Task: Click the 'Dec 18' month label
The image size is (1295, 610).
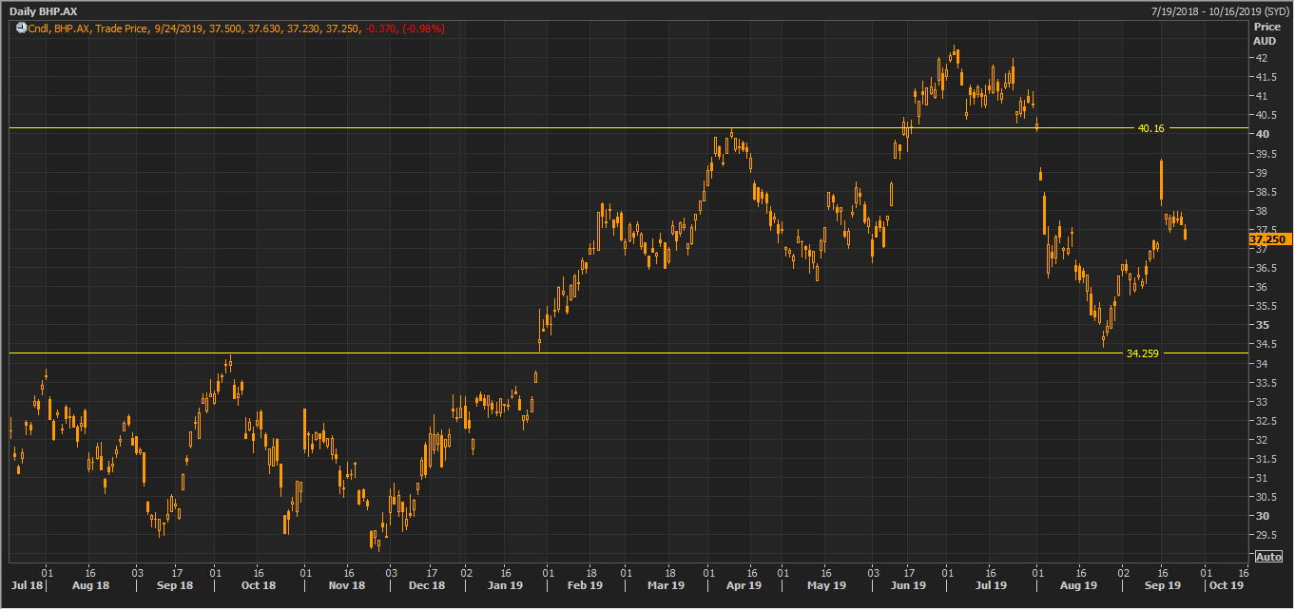Action: 427,585
